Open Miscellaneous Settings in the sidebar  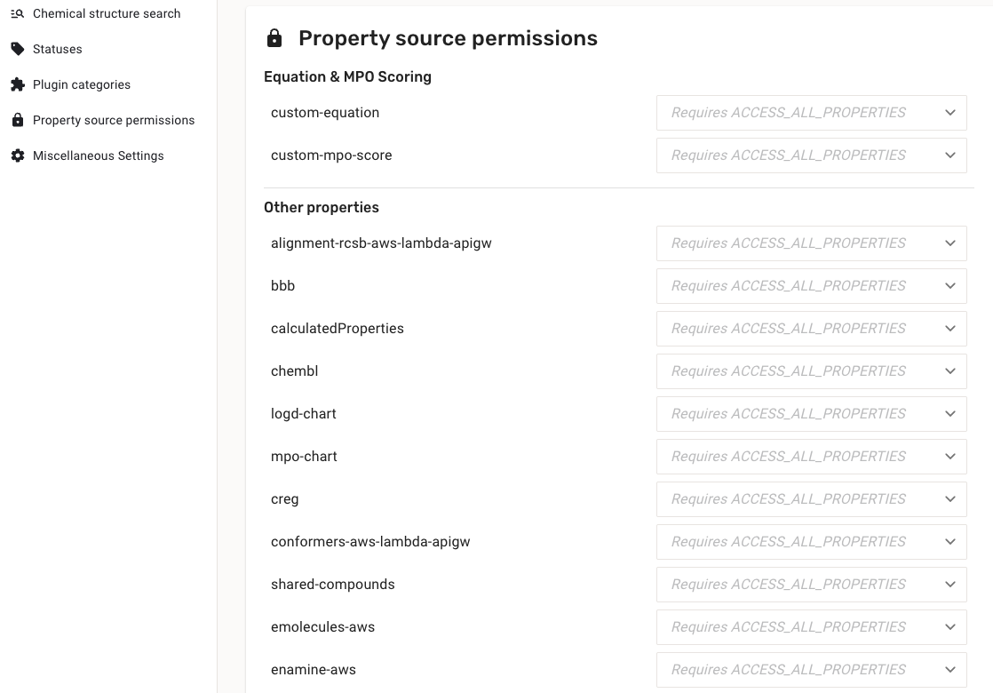point(98,155)
